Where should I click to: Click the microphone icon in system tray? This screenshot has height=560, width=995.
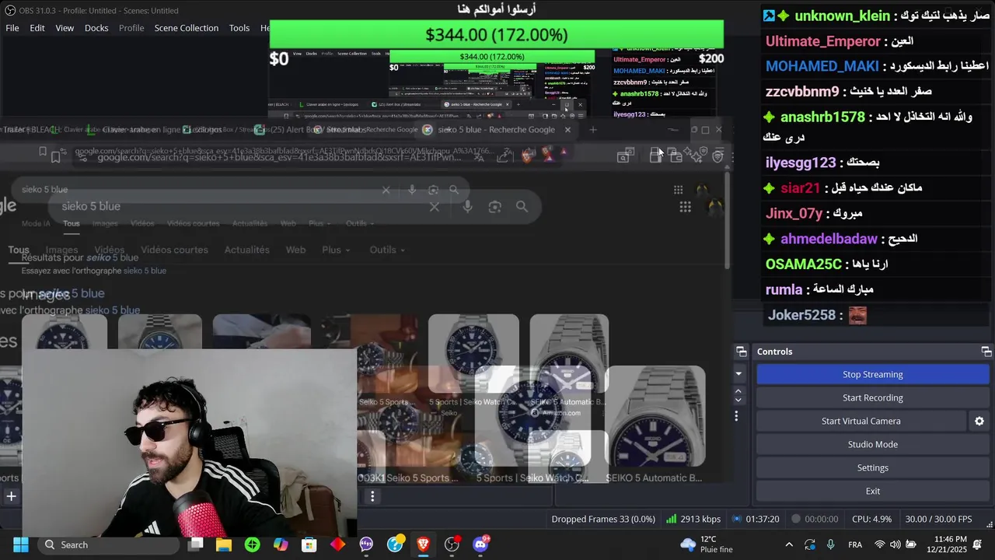831,544
